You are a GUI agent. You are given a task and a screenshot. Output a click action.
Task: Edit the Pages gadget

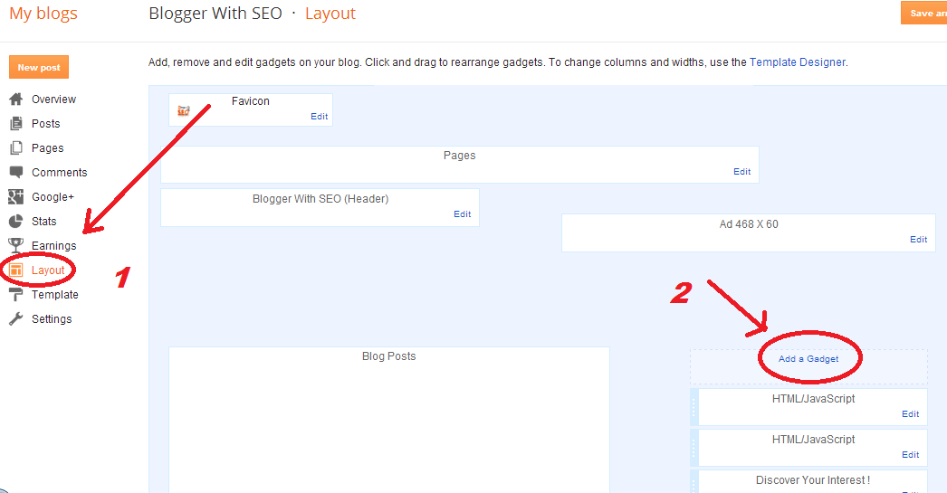742,171
